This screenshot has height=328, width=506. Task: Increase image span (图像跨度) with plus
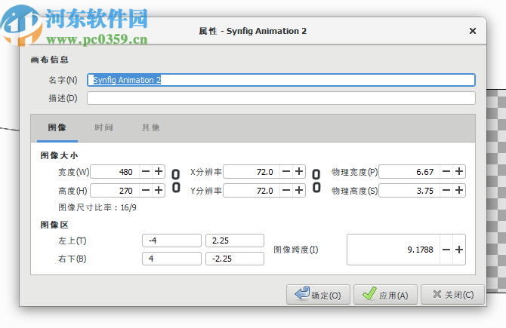click(459, 250)
